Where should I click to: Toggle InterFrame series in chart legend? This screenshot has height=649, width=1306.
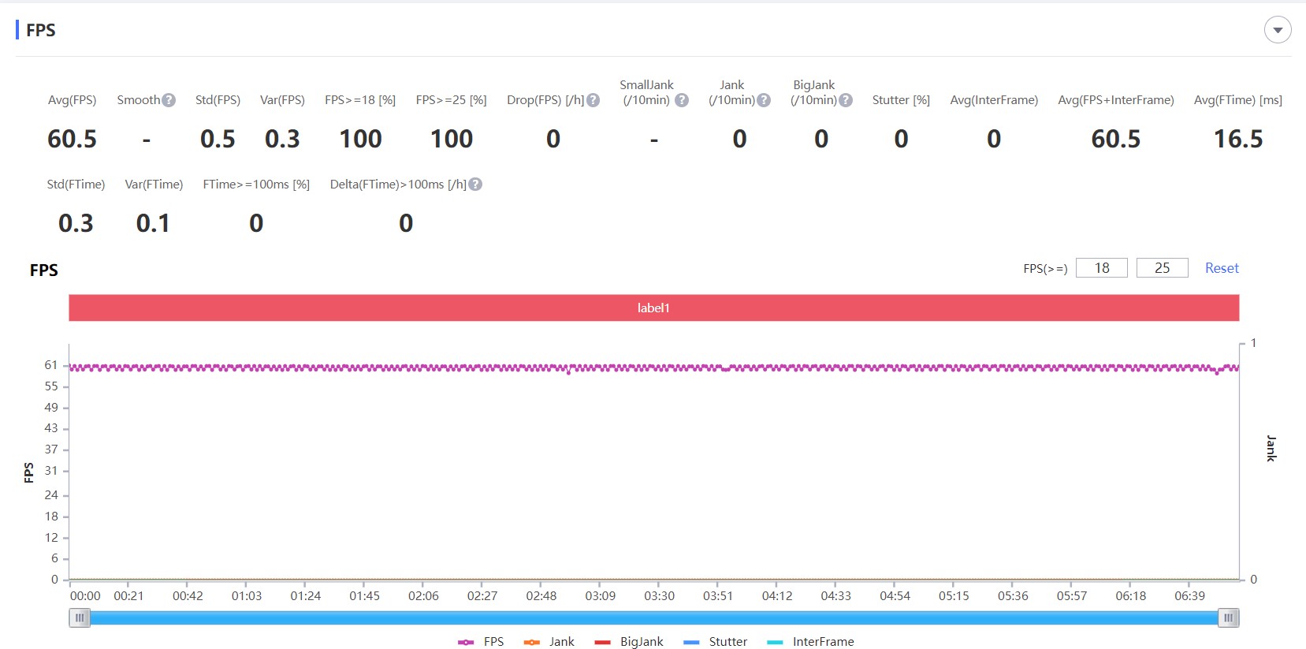point(811,642)
